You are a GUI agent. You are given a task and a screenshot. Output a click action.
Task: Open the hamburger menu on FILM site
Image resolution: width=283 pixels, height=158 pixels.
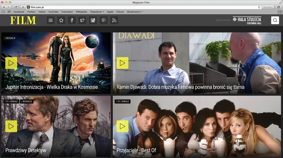(51, 20)
